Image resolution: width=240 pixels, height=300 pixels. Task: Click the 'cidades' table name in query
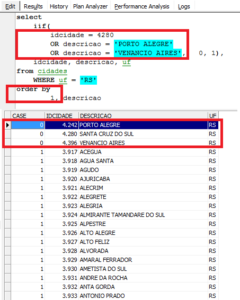pos(52,71)
